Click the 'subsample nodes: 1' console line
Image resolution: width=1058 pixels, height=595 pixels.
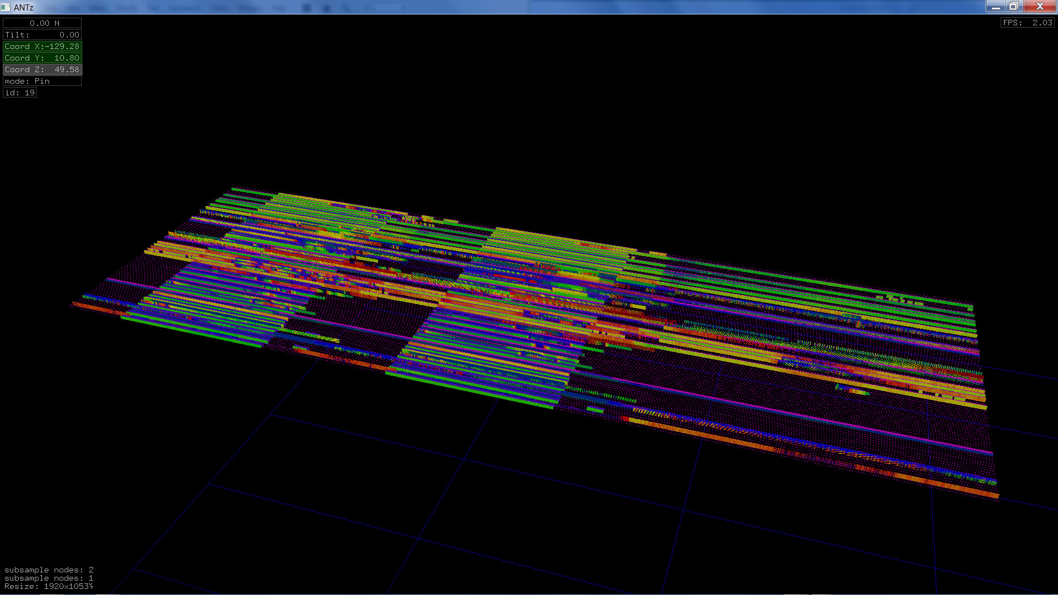coord(48,578)
